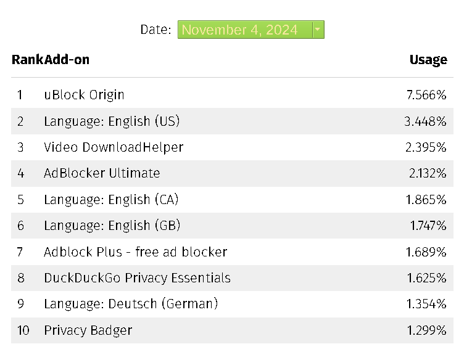Click Language: English (GB) row
The height and width of the screenshot is (344, 464).
[x=112, y=226]
